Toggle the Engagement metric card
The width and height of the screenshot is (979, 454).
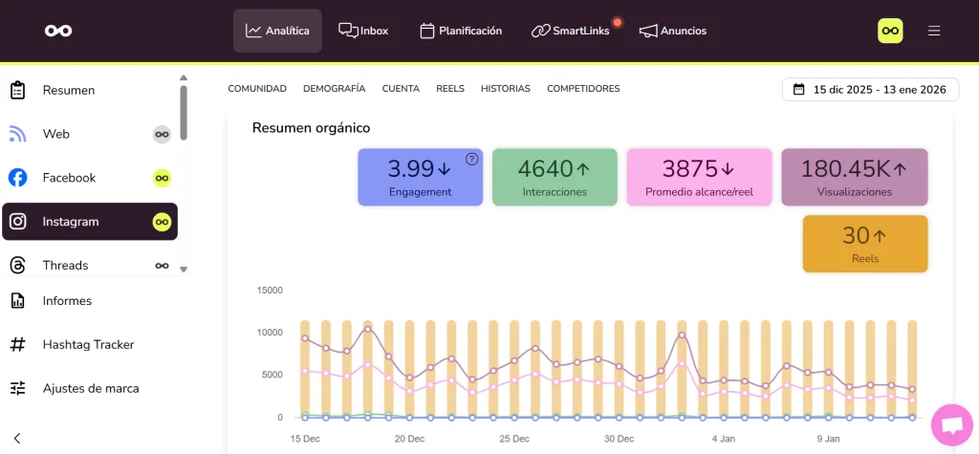pos(420,177)
